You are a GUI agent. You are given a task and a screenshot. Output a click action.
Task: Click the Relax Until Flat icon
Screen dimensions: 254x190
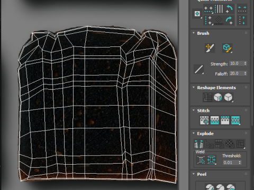point(218,97)
